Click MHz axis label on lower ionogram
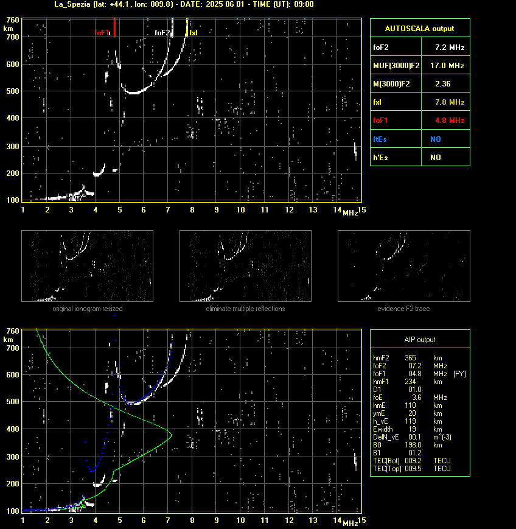 click(350, 524)
